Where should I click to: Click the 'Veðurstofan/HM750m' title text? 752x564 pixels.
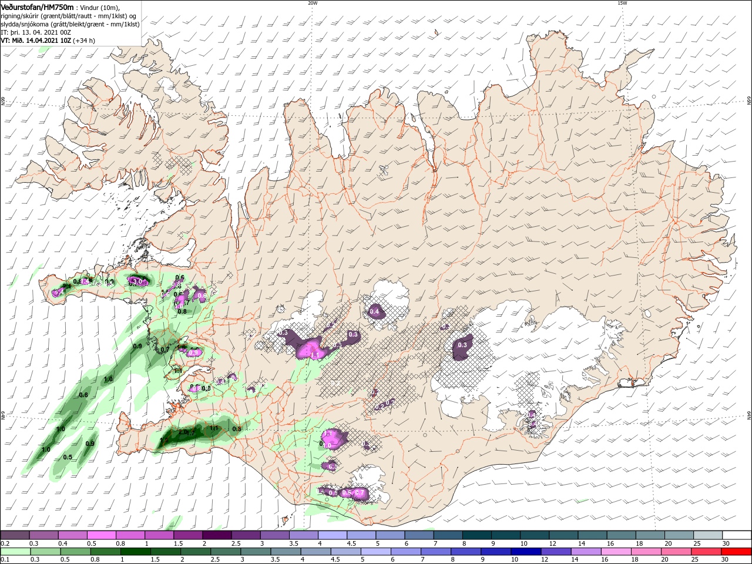[38, 6]
